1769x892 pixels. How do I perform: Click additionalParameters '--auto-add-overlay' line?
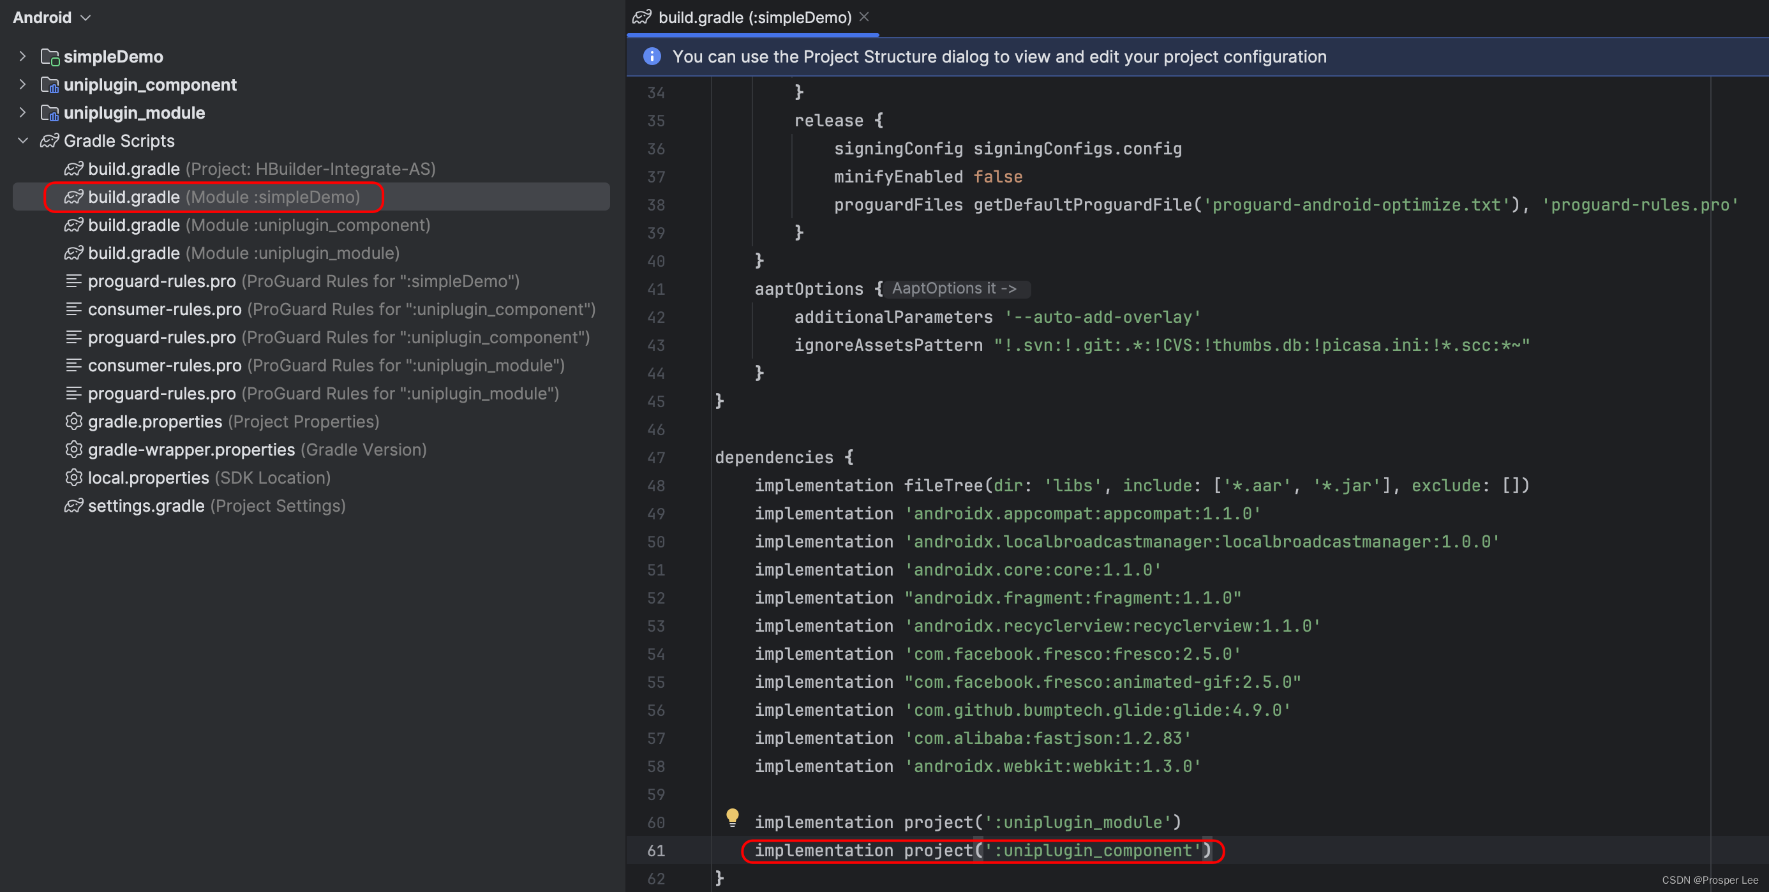[997, 316]
